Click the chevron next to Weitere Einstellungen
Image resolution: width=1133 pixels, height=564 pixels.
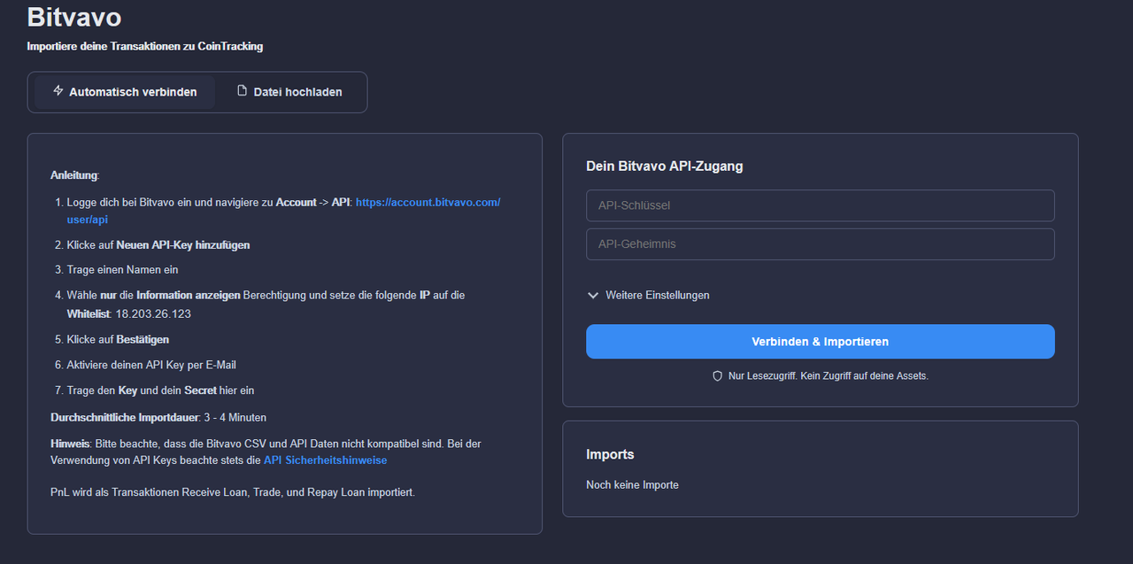click(x=593, y=296)
